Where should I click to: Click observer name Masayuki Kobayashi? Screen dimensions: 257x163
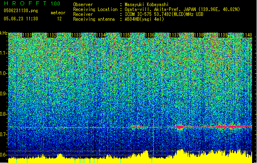point(147,4)
